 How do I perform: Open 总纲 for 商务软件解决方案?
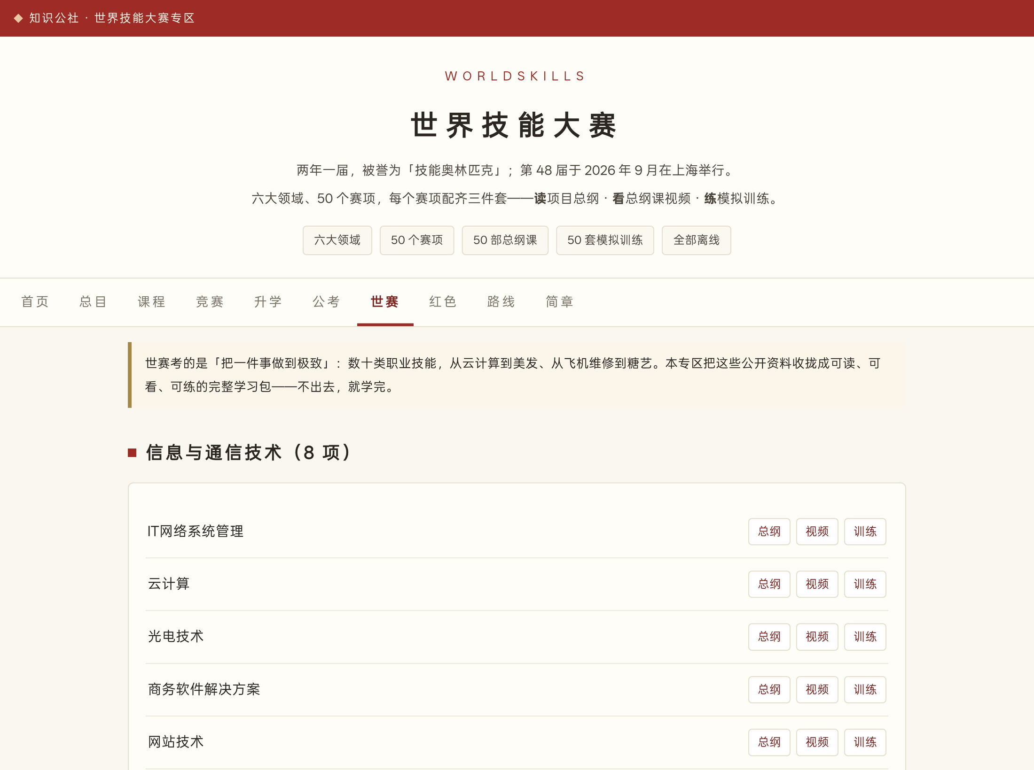tap(769, 690)
